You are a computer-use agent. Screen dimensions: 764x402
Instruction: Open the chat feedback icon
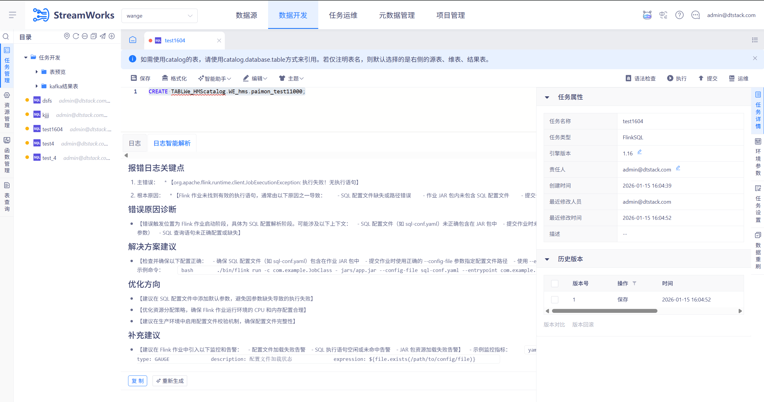(696, 15)
